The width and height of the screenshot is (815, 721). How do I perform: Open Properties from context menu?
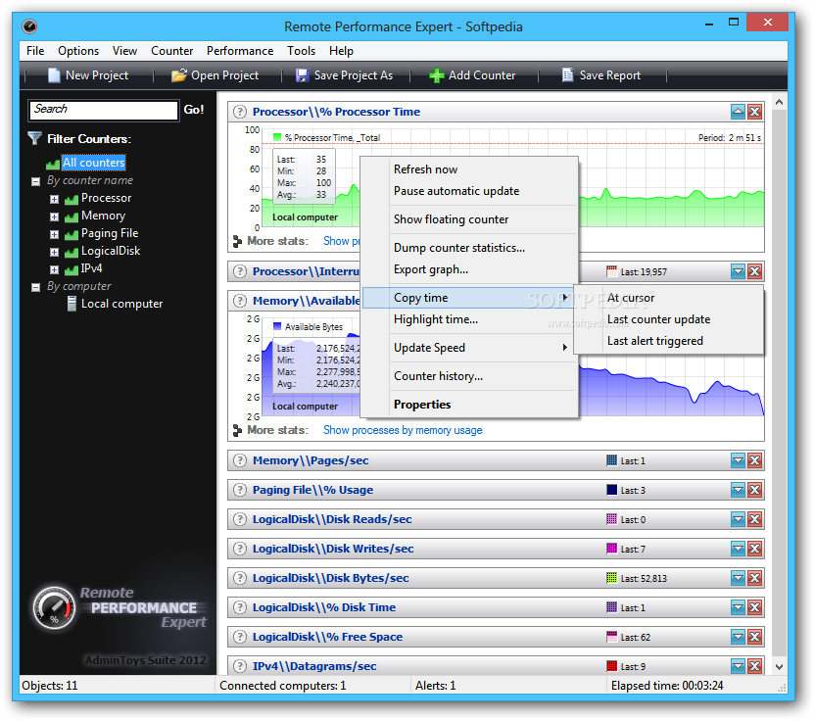point(470,405)
